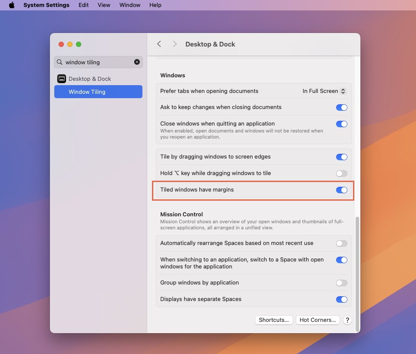416x354 pixels.
Task: Open the Help menu
Action: coord(155,5)
